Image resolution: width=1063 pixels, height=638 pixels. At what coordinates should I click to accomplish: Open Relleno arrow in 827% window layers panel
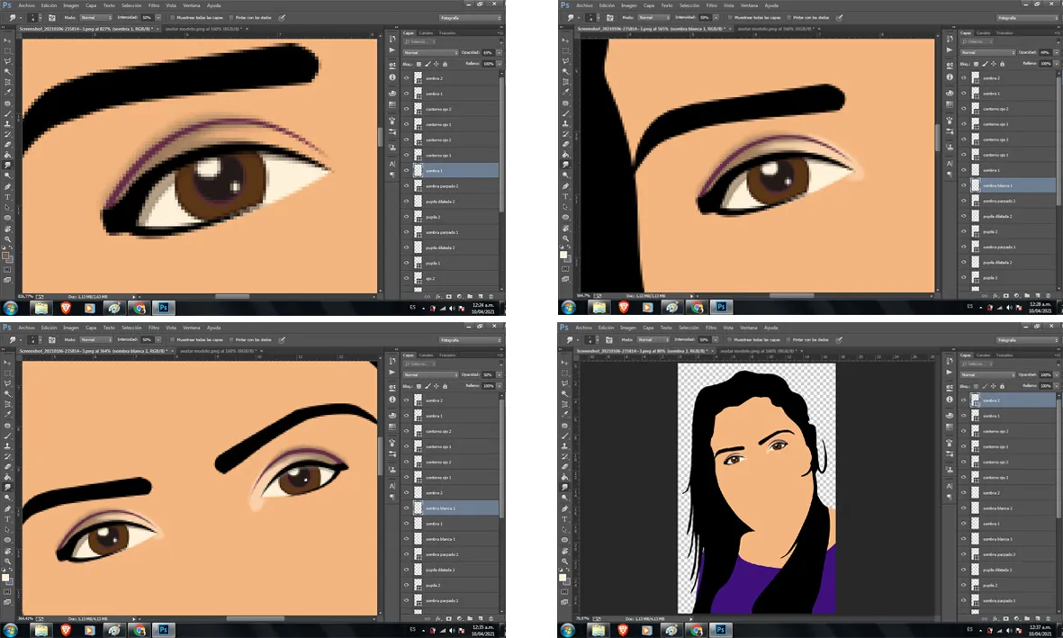coord(499,64)
